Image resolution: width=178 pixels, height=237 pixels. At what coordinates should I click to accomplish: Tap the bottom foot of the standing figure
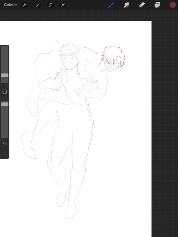71,211
